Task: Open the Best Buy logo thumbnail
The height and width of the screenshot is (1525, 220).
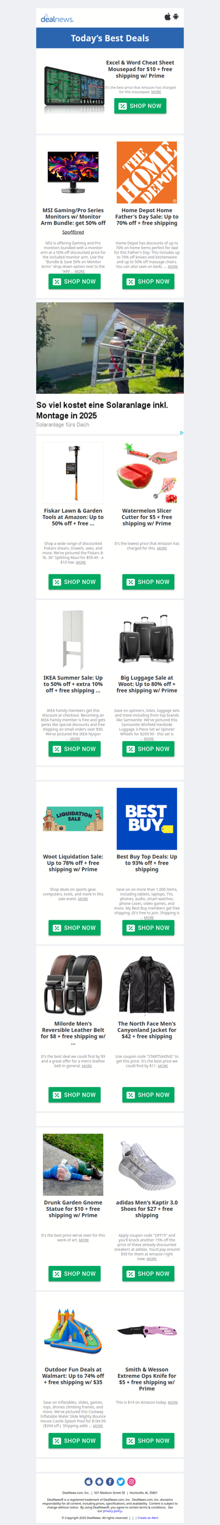Action: point(147,819)
